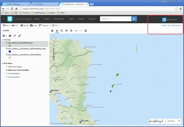Activate the zoom in magnifier icon
Viewport: 184px width, 127px height.
67,31
